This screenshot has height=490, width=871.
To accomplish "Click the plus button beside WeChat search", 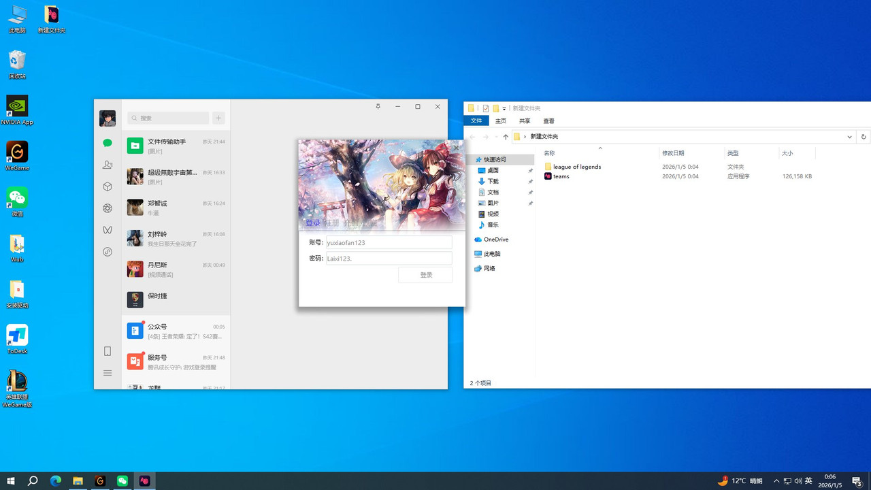I will coord(218,118).
